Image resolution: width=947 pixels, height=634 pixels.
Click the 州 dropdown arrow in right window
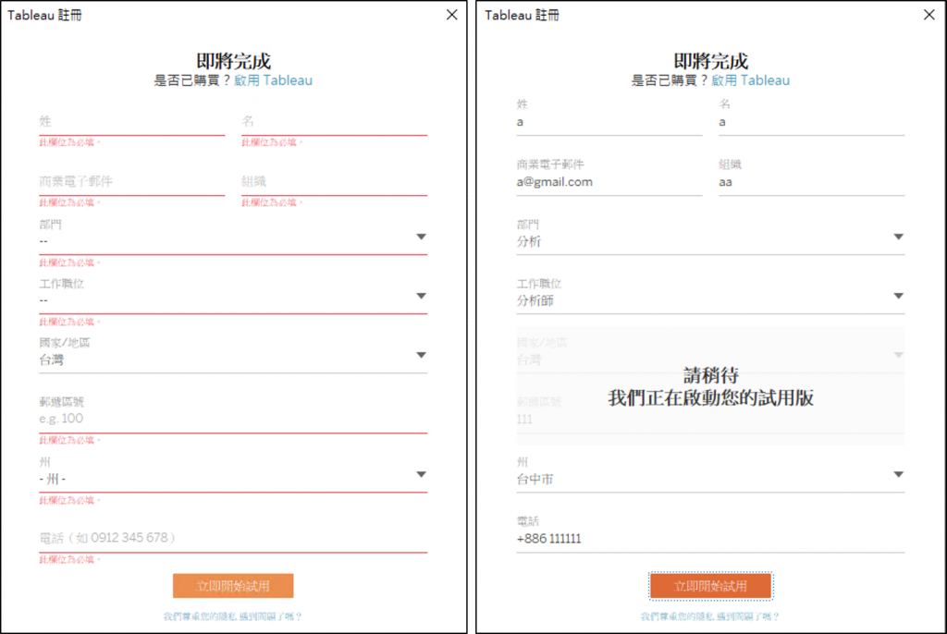[x=898, y=475]
